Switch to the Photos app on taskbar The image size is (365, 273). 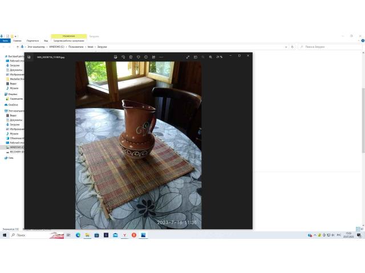coord(143,235)
